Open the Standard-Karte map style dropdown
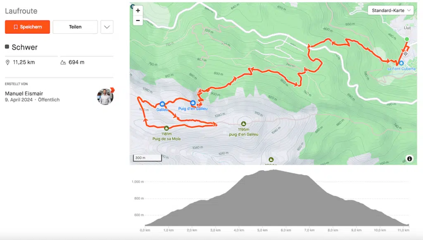This screenshot has height=240, width=423. pos(390,10)
